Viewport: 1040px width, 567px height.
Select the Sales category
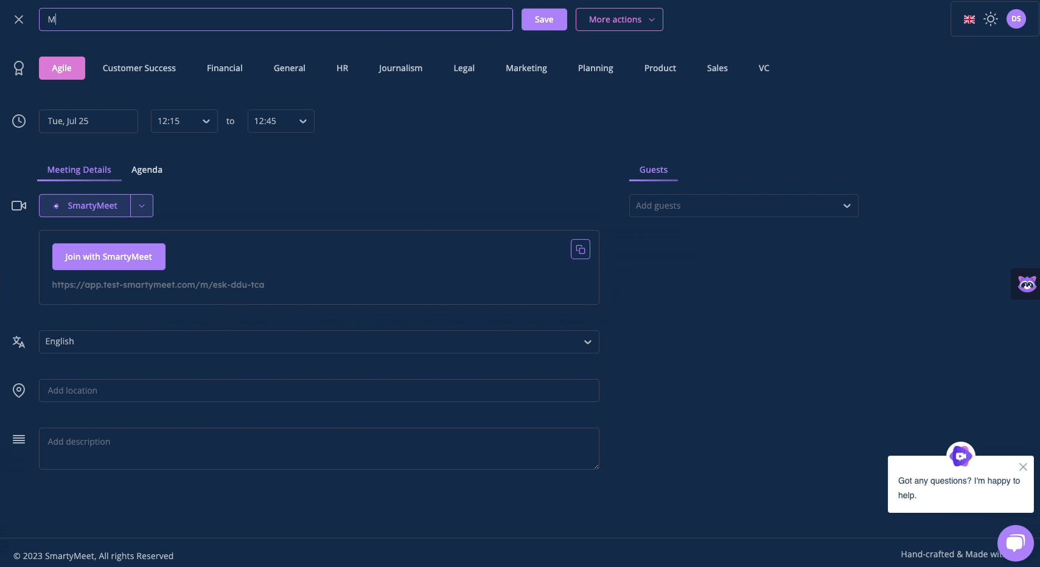pyautogui.click(x=717, y=68)
